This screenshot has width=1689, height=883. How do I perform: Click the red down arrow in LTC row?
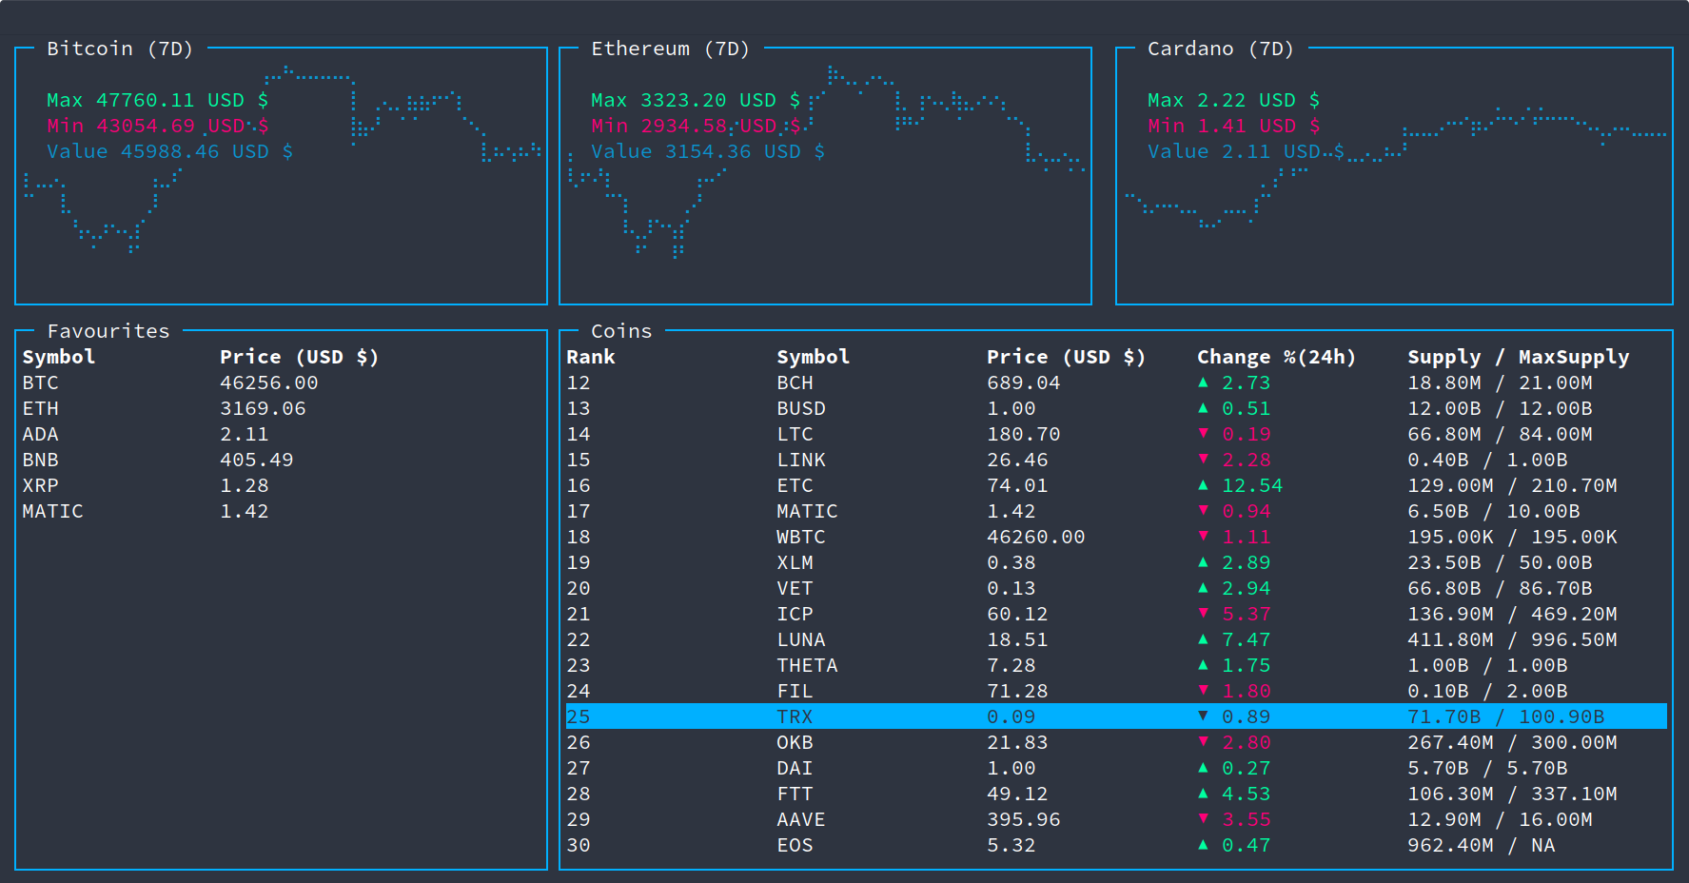pos(1203,434)
